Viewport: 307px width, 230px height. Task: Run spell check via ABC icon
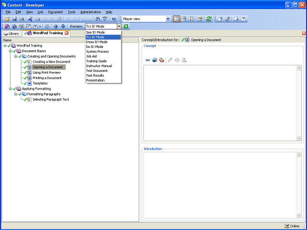105,19
